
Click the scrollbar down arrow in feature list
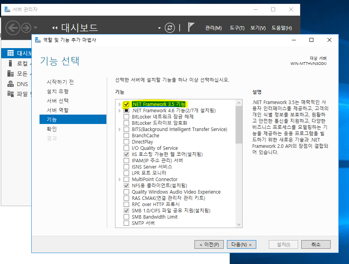pyautogui.click(x=239, y=224)
